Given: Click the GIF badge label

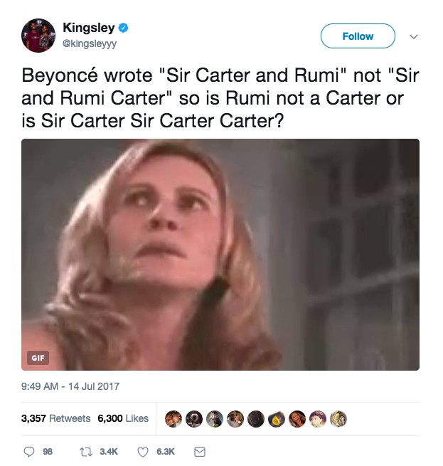Looking at the screenshot, I should (x=38, y=358).
